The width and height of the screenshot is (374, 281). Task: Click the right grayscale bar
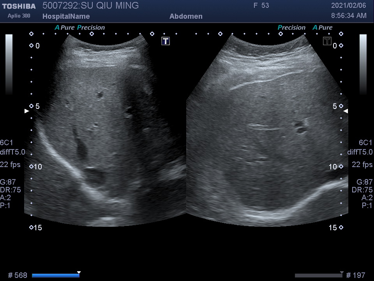pyautogui.click(x=363, y=64)
